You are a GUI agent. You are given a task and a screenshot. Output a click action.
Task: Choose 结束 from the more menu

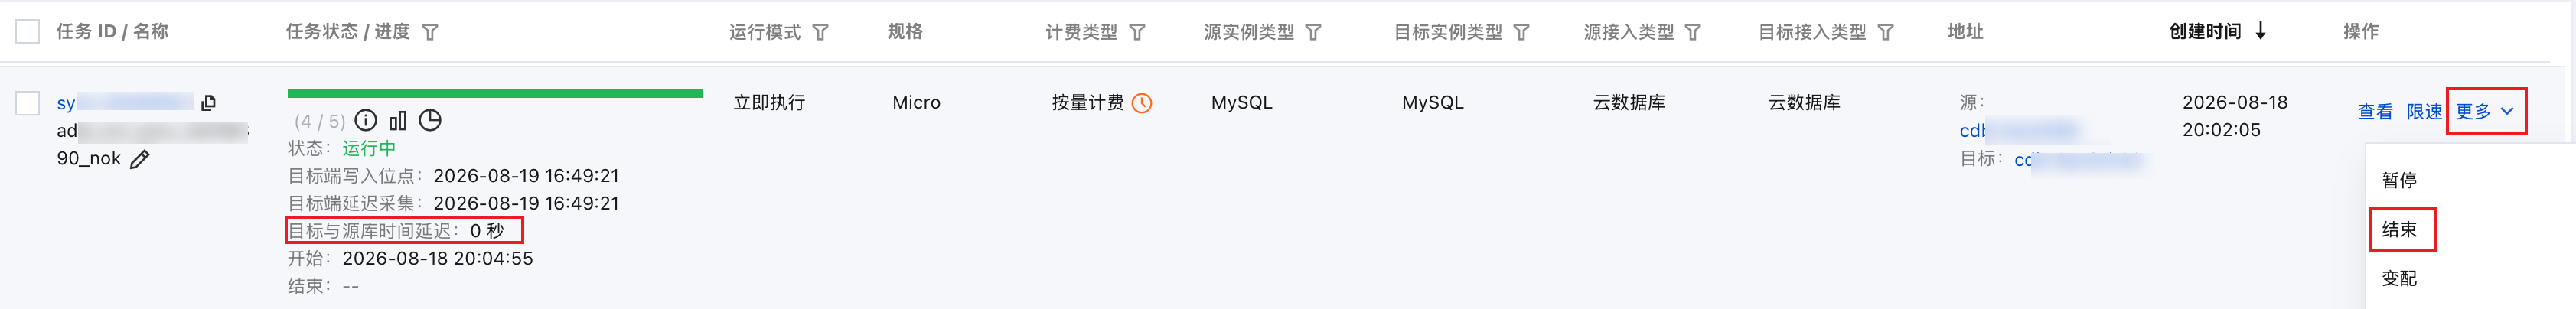coord(2400,229)
